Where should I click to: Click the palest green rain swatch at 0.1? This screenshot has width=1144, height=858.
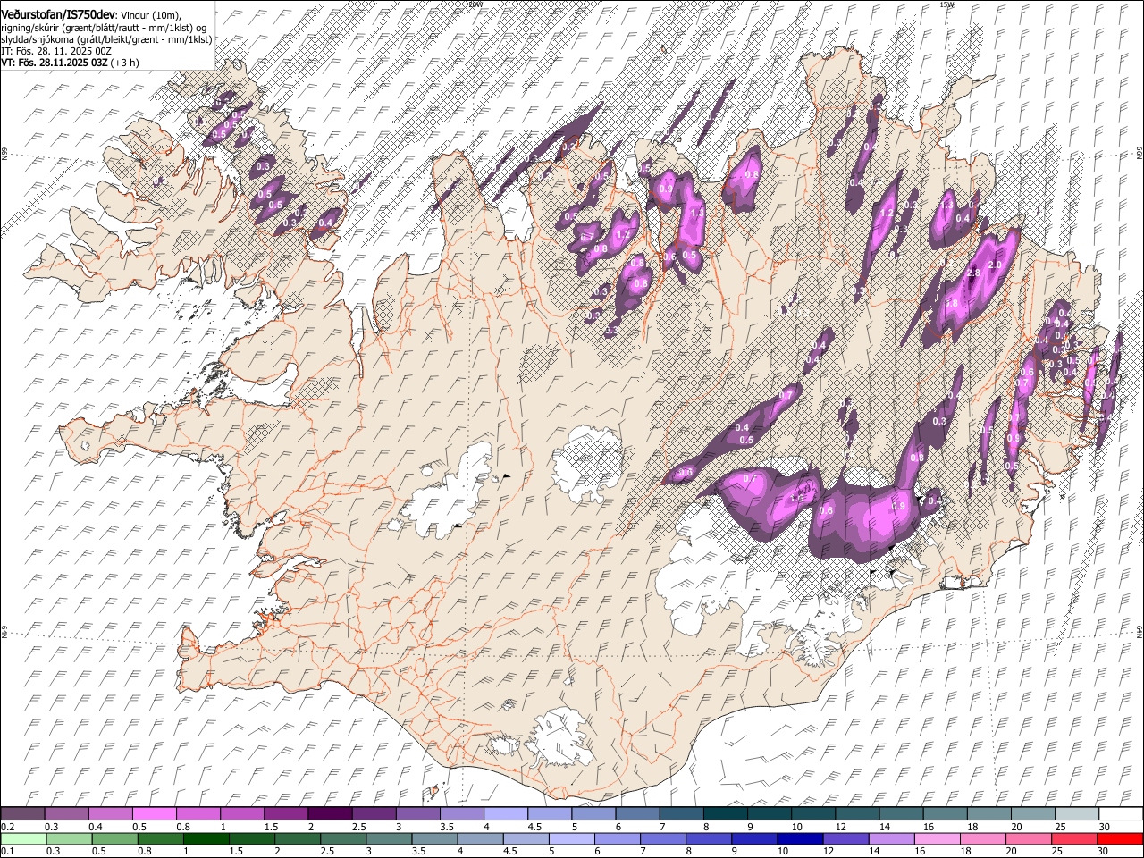tap(23, 838)
